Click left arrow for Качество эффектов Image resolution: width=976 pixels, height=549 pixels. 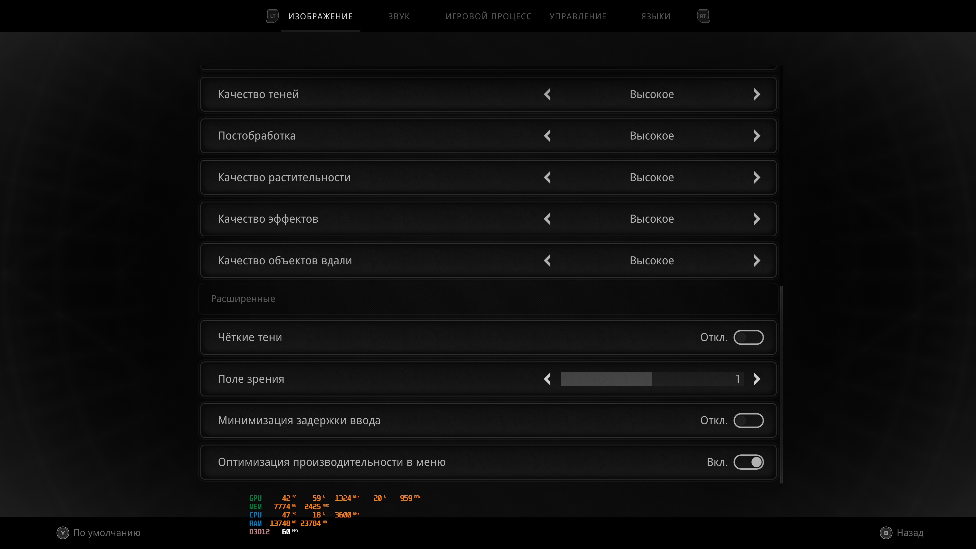coord(547,219)
